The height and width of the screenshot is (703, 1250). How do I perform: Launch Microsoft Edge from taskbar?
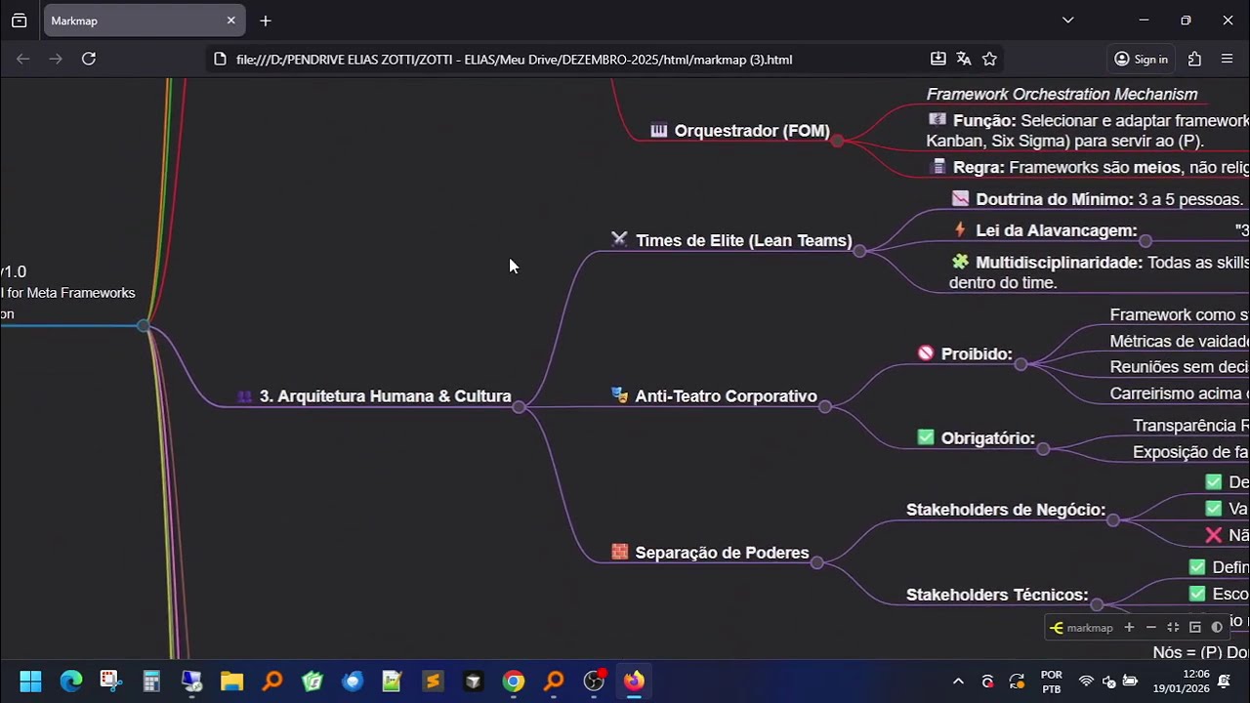pyautogui.click(x=71, y=682)
